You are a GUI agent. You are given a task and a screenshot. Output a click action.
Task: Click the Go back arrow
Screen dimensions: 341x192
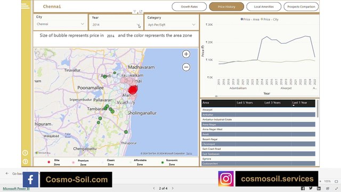(x=7, y=173)
